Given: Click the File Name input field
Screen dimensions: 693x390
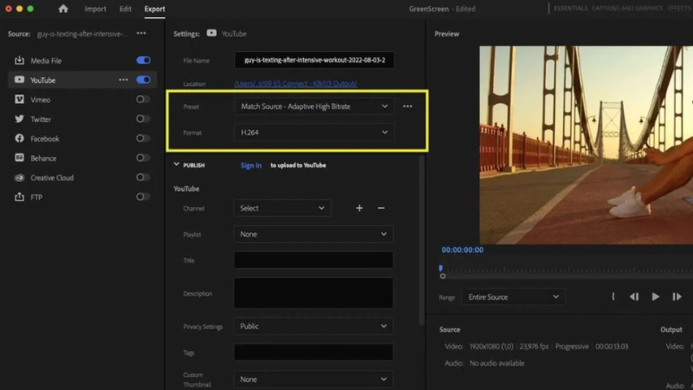Looking at the screenshot, I should (x=314, y=61).
